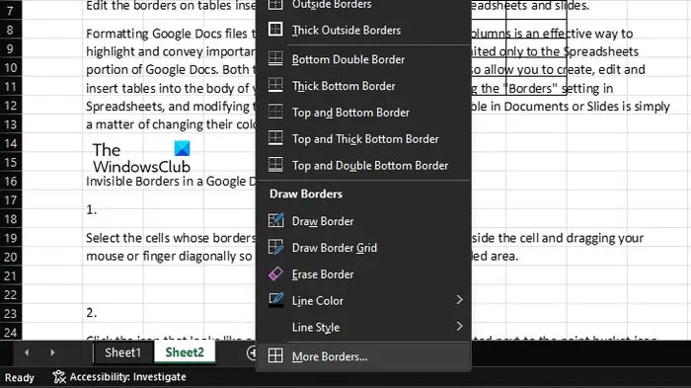Select row 16 header

11,182
